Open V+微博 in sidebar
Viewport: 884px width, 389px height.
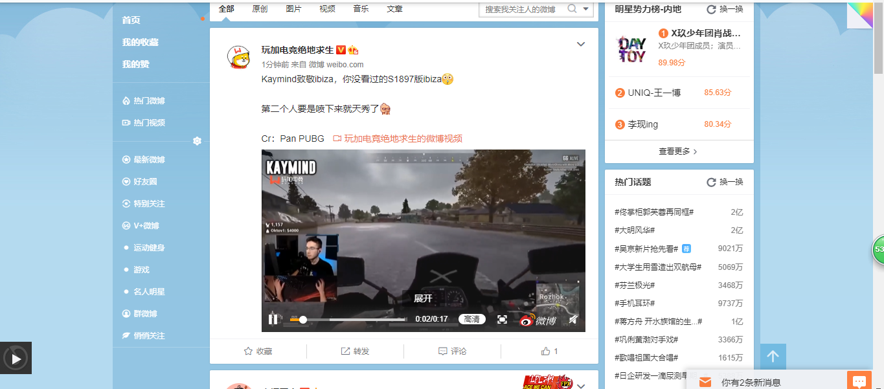tap(141, 226)
